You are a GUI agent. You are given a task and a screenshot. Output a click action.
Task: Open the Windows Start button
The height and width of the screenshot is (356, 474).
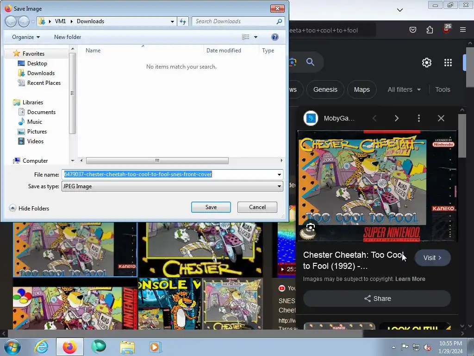click(12, 347)
